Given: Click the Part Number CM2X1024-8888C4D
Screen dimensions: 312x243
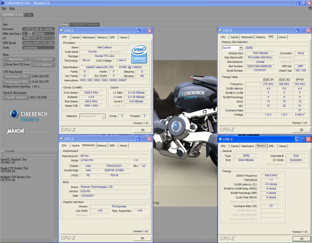Looking at the screenshot, I should (x=260, y=66).
